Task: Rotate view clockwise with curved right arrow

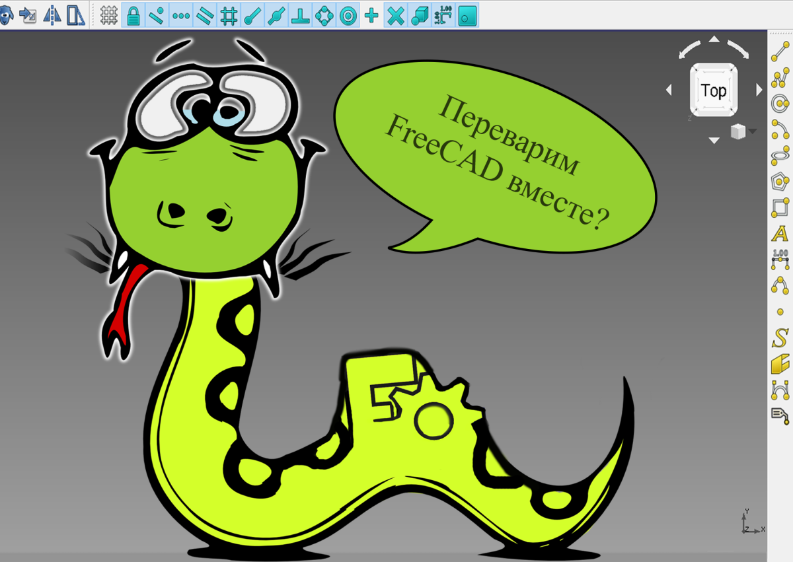Action: pos(737,50)
